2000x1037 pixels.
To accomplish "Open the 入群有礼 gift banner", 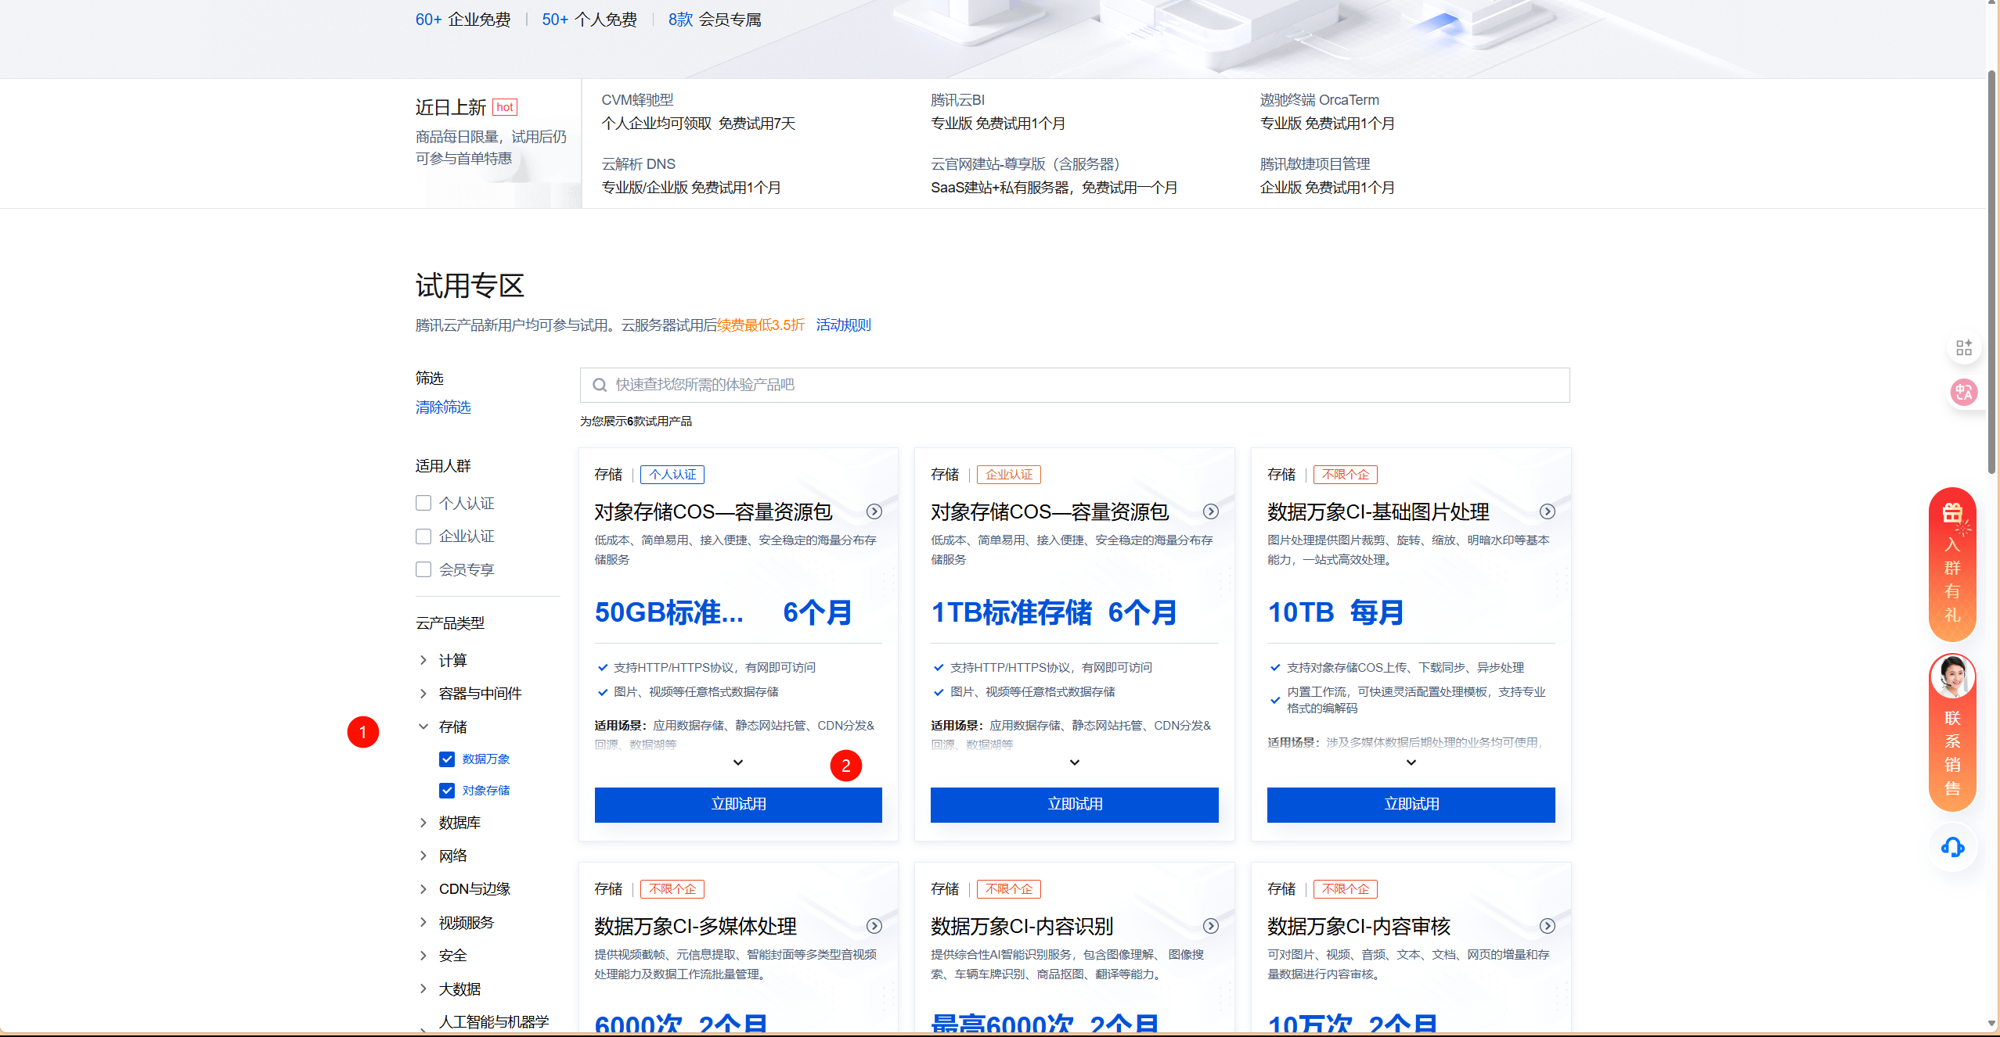I will pyautogui.click(x=1952, y=563).
